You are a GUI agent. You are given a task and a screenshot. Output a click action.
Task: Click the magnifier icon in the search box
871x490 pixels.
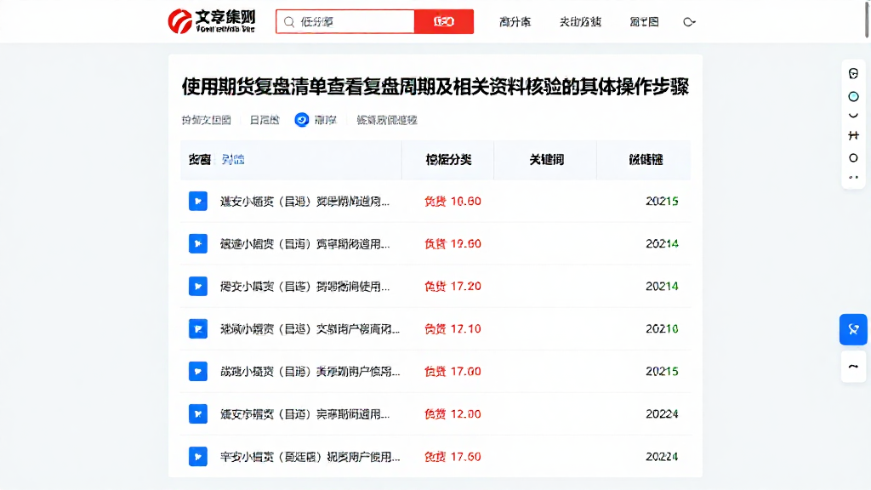pyautogui.click(x=289, y=21)
